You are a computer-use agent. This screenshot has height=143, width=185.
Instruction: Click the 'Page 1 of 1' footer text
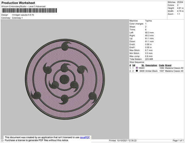[x=178, y=141]
